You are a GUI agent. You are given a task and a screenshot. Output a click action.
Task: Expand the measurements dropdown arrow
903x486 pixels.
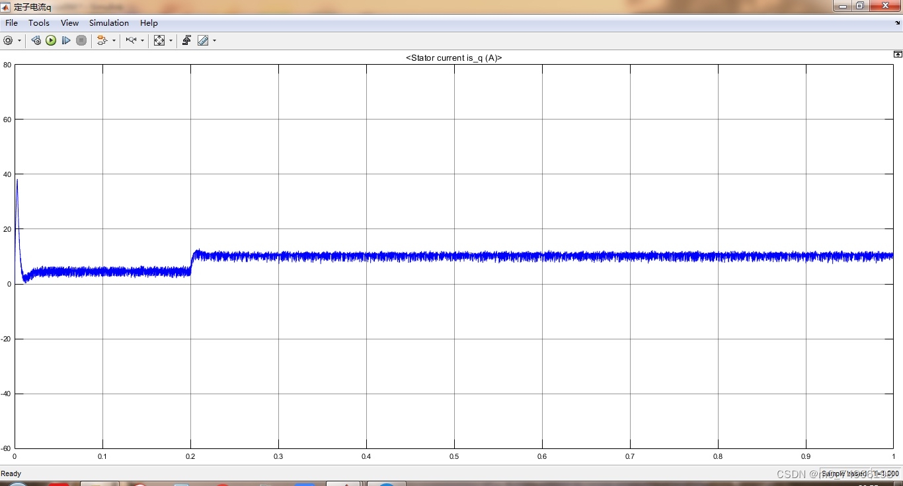tap(214, 40)
